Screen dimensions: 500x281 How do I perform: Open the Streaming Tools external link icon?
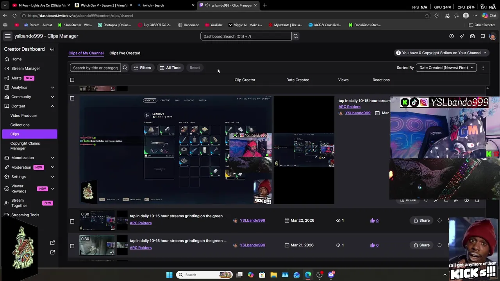(53, 243)
